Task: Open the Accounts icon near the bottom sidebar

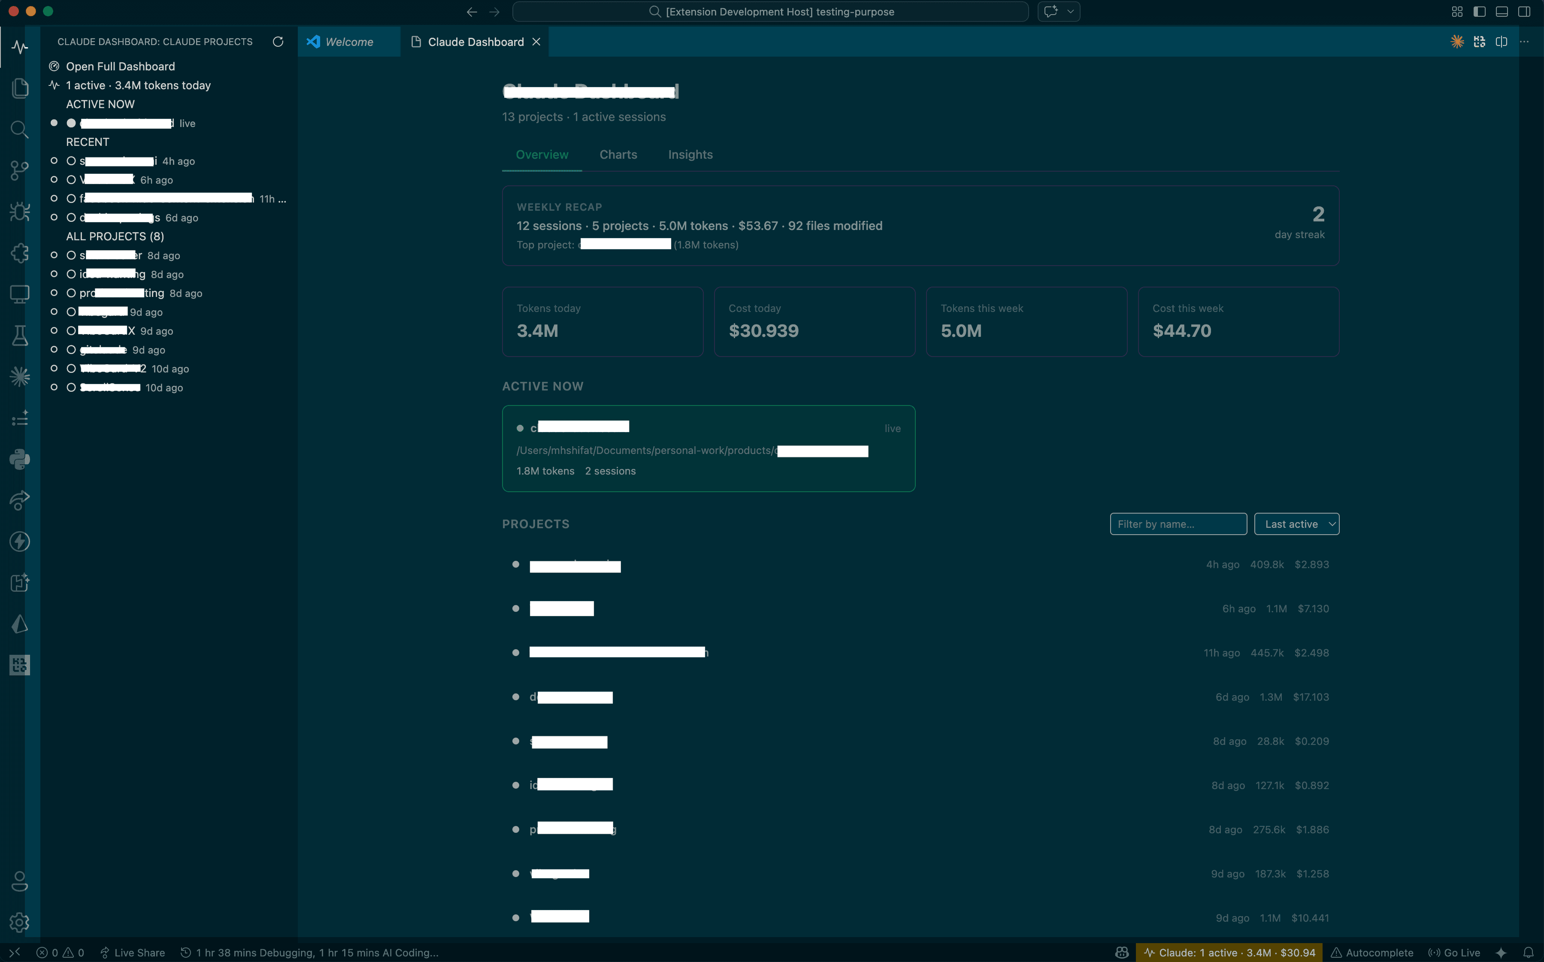Action: tap(20, 882)
